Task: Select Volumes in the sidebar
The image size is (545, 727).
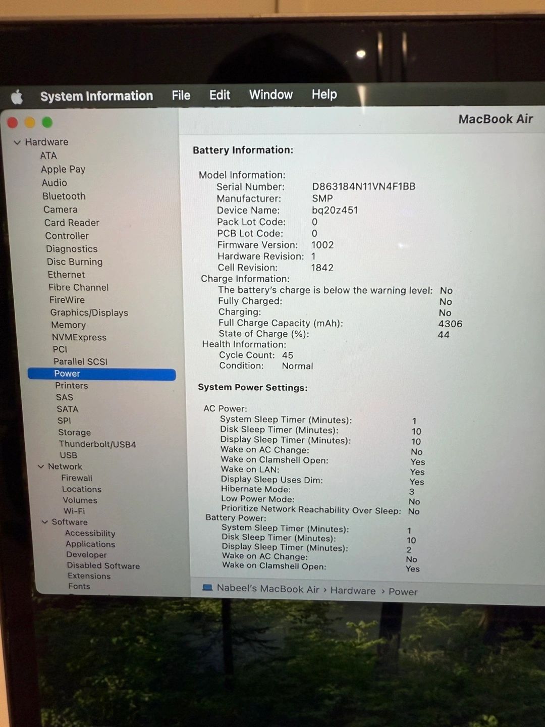Action: (x=80, y=500)
